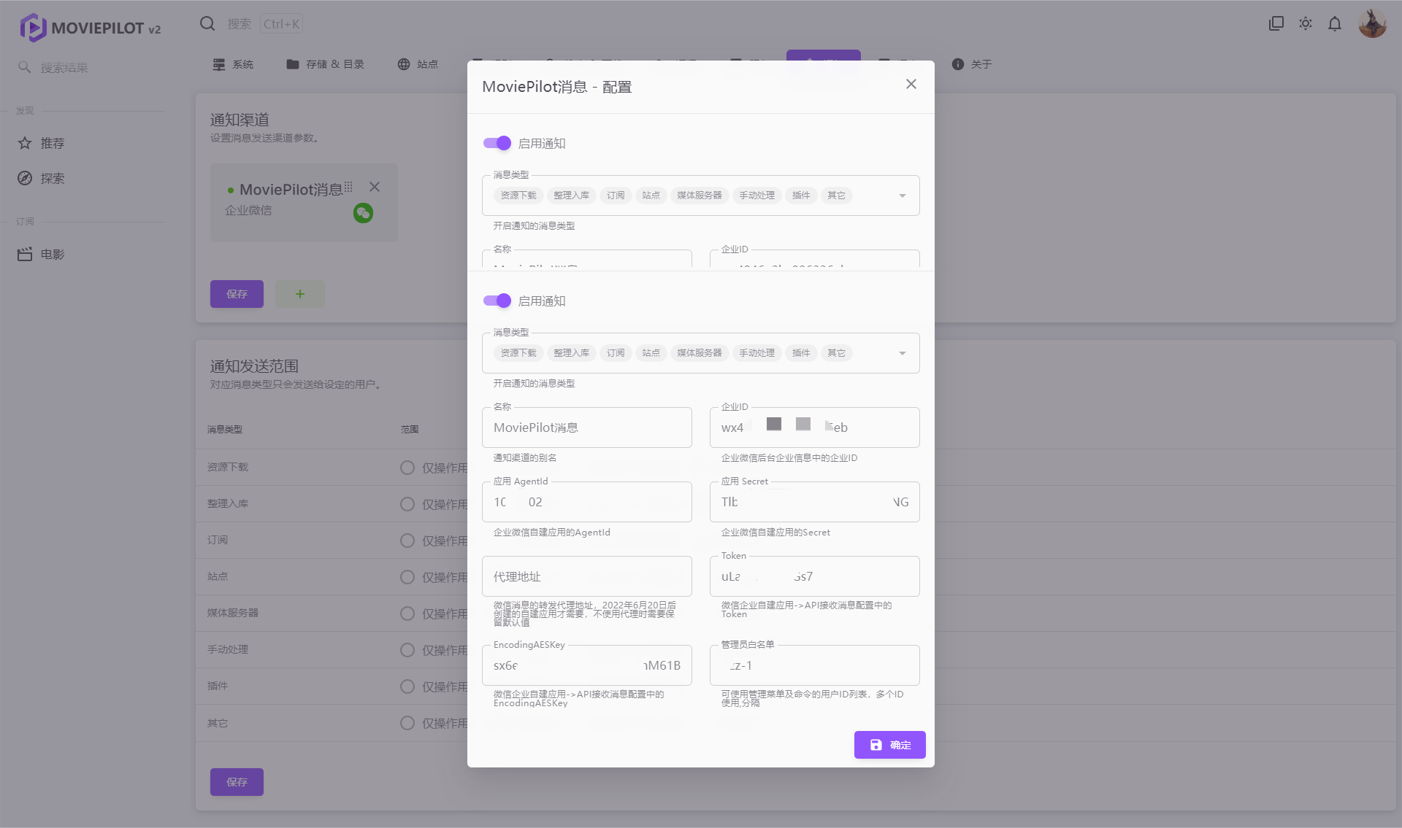This screenshot has width=1402, height=828.
Task: Select 仅操作用户 radio for 媒体服务器
Action: 407,614
